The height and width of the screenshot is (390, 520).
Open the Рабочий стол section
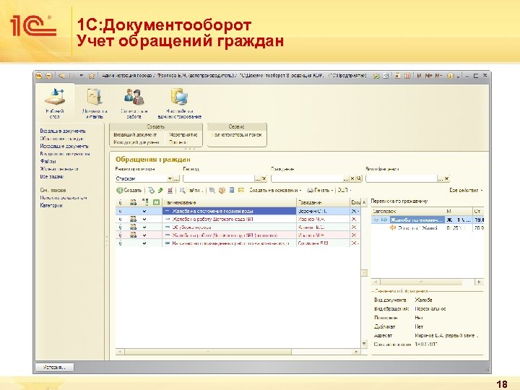[55, 103]
